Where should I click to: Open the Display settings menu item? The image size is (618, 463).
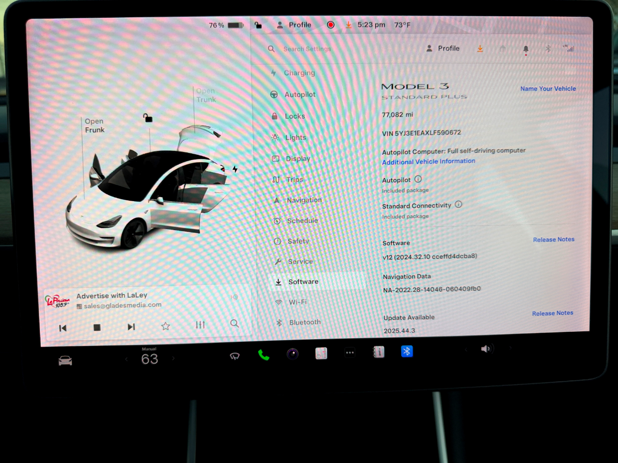click(x=297, y=159)
